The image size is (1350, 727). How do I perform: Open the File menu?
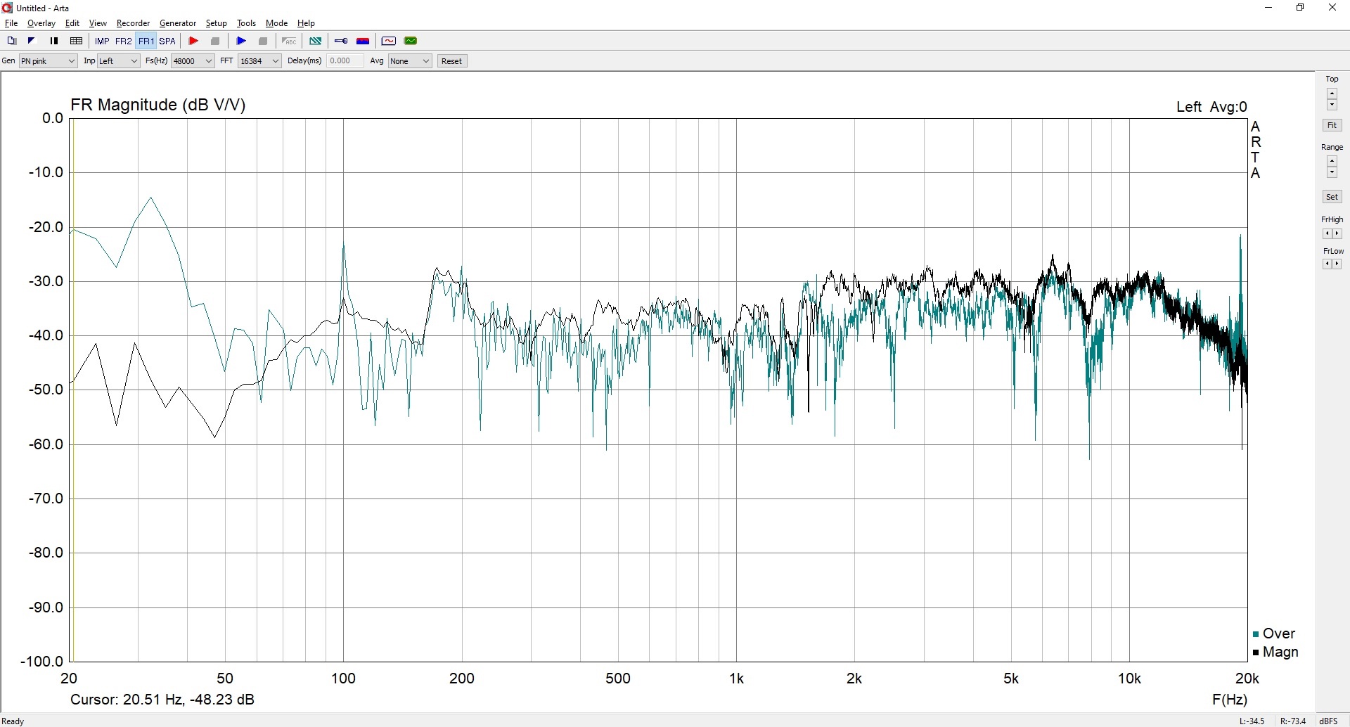[11, 23]
